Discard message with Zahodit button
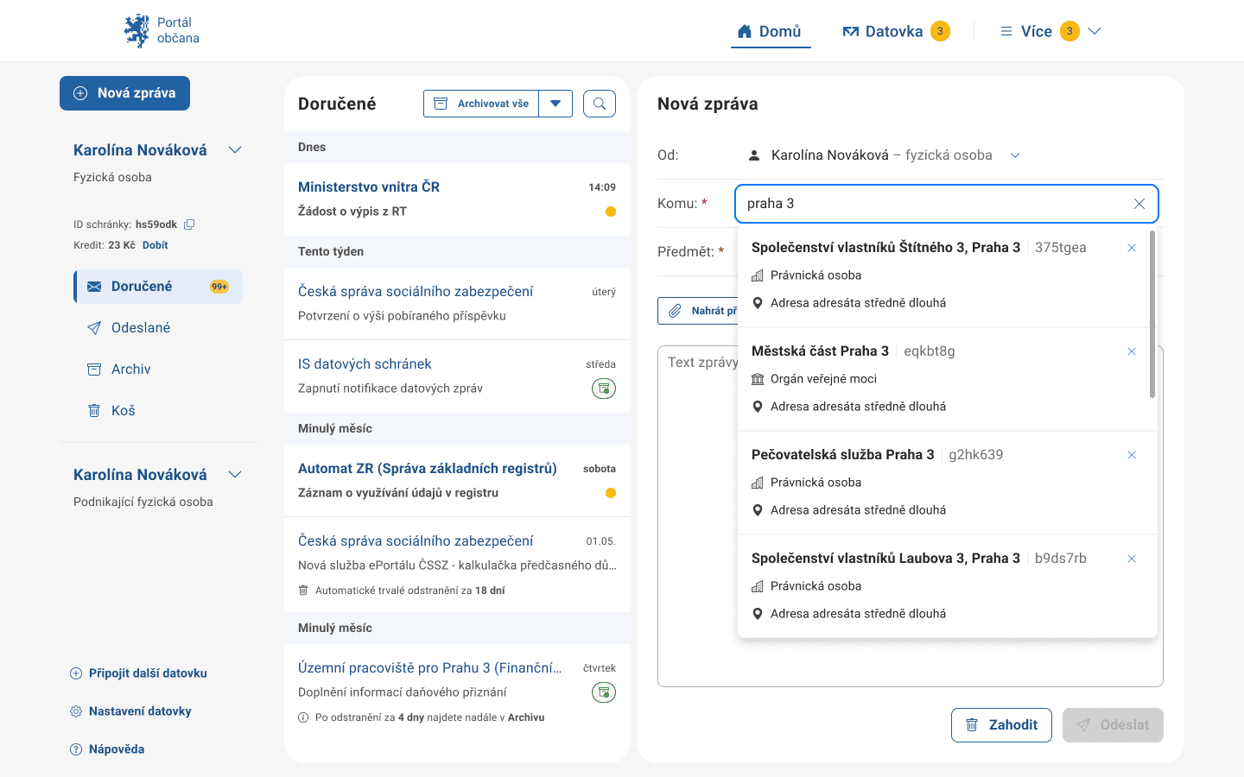The image size is (1244, 777). (1000, 725)
